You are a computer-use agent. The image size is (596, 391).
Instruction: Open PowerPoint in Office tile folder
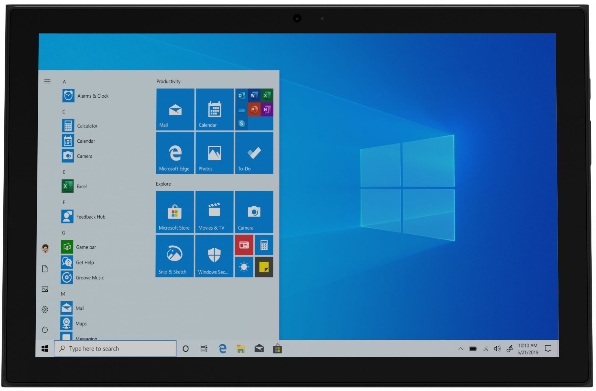(x=254, y=110)
